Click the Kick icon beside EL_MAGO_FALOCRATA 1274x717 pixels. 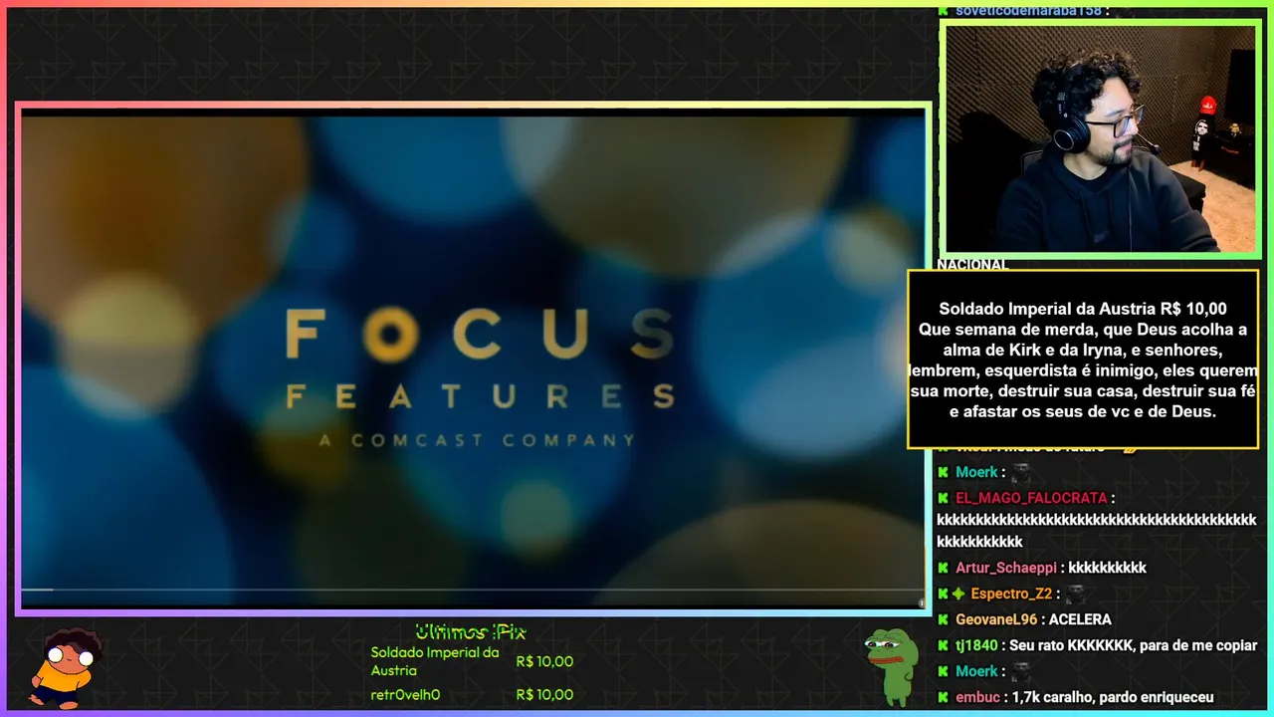click(x=943, y=498)
